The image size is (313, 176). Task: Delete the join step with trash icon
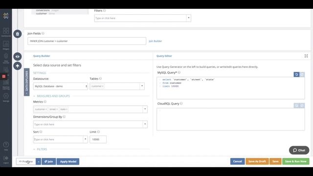(18, 34)
